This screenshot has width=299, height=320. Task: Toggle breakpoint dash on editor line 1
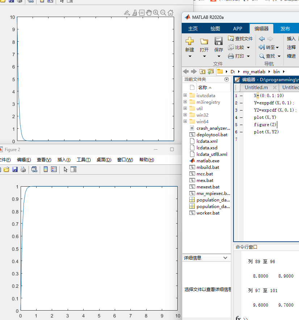point(241,96)
